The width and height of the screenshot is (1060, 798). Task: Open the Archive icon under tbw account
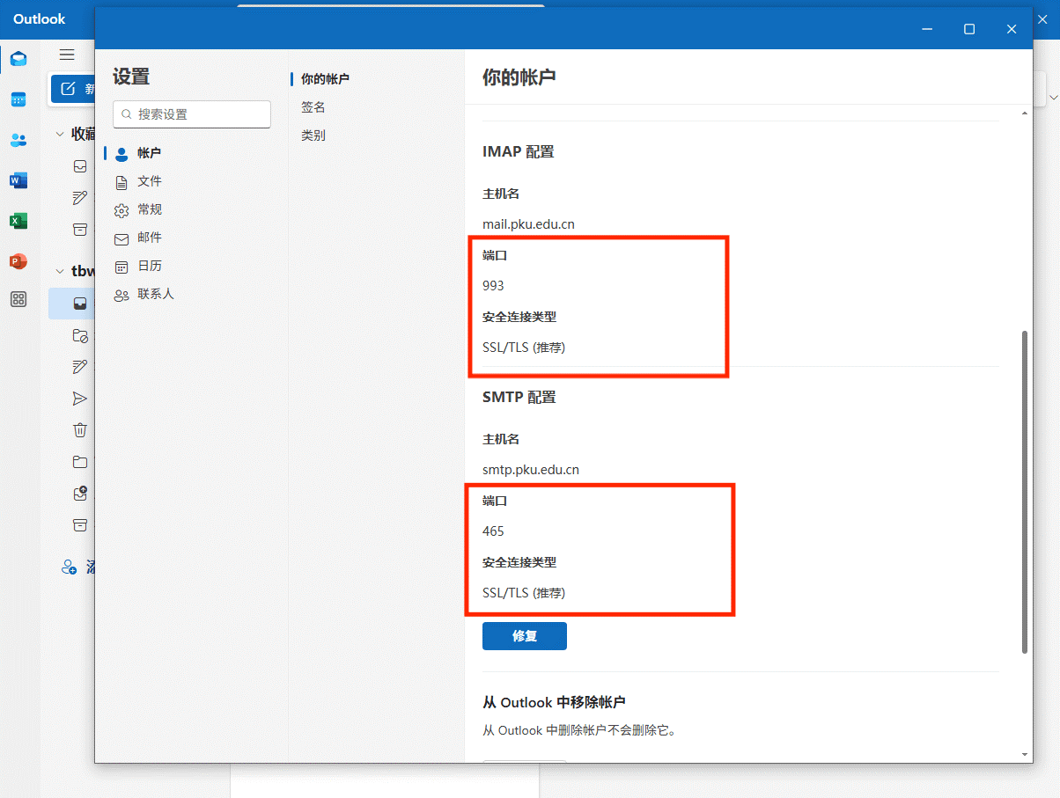click(x=80, y=525)
